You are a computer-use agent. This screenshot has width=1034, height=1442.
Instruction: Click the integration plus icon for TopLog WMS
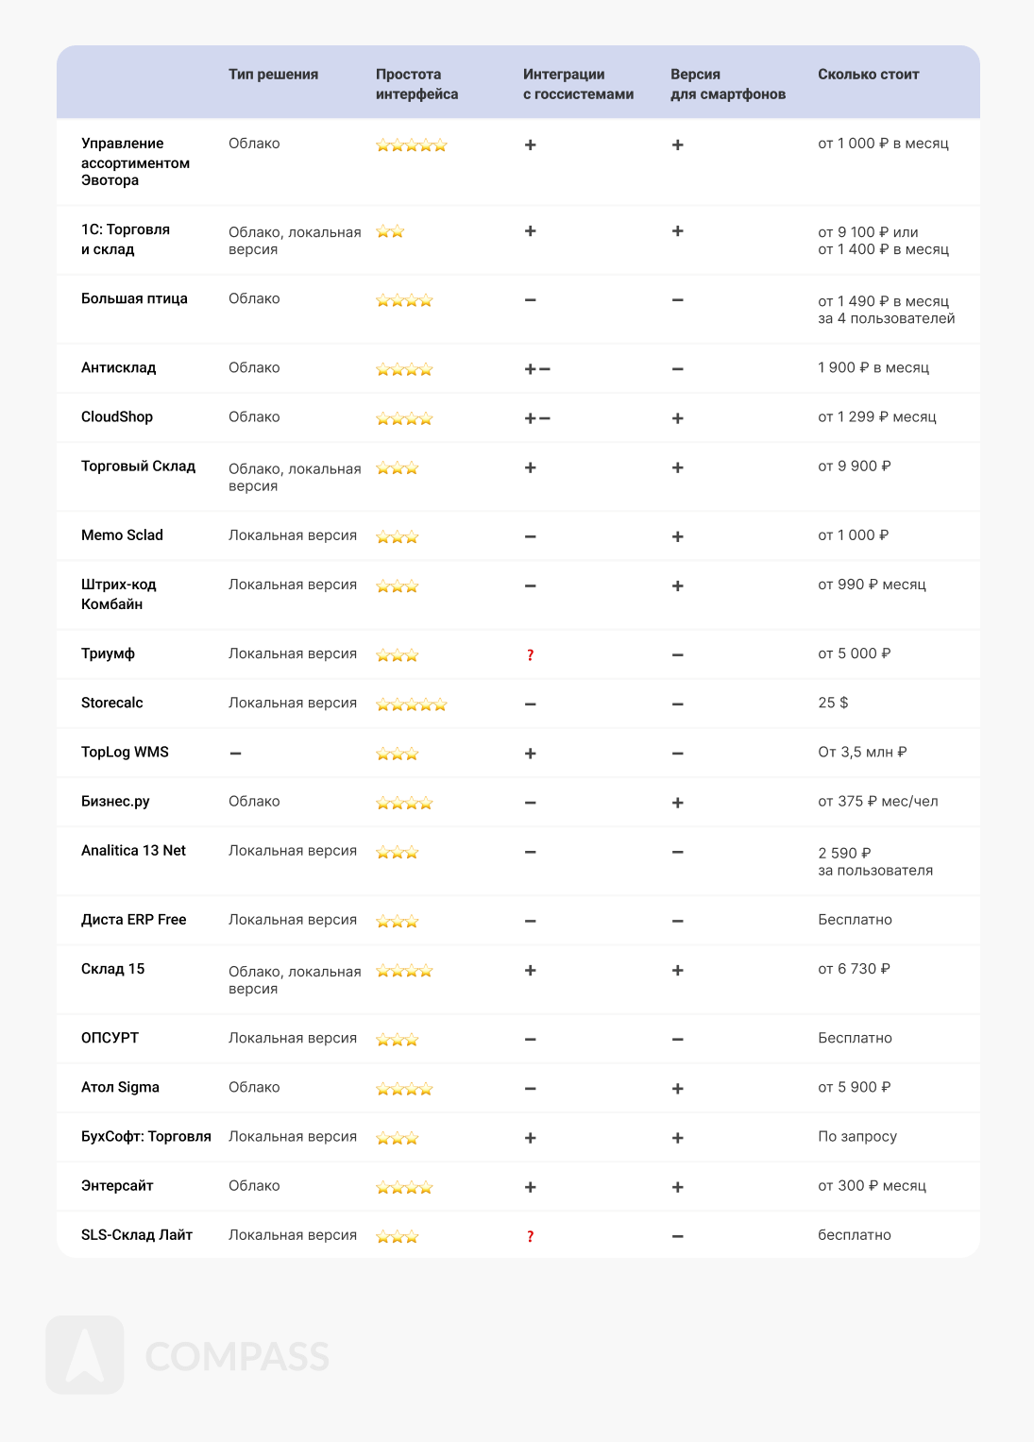pos(530,754)
